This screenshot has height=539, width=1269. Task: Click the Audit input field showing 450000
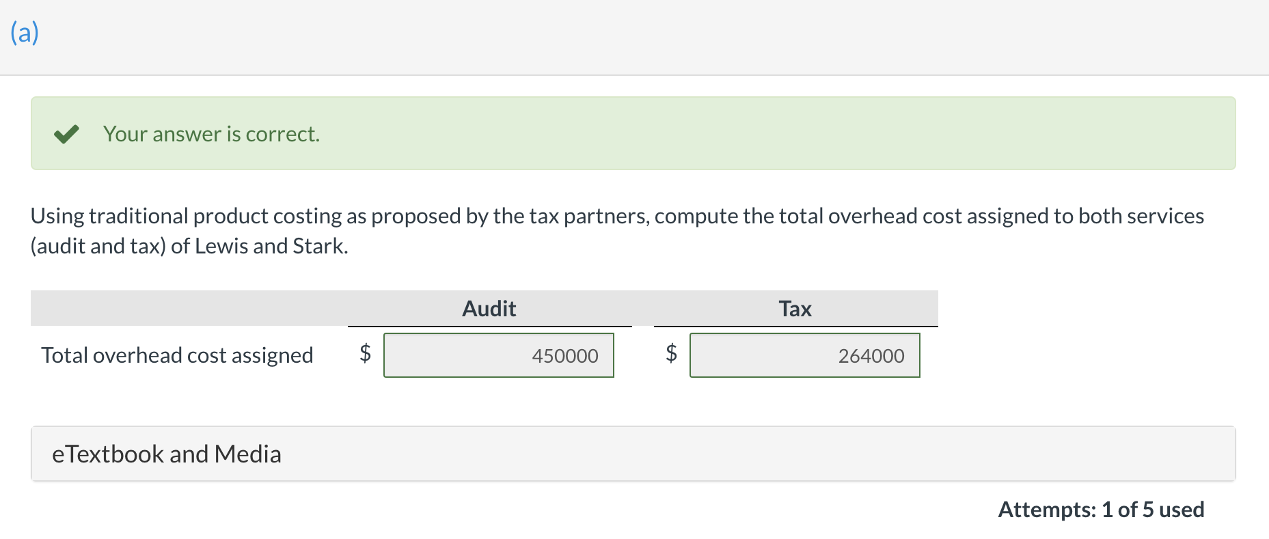click(x=498, y=355)
